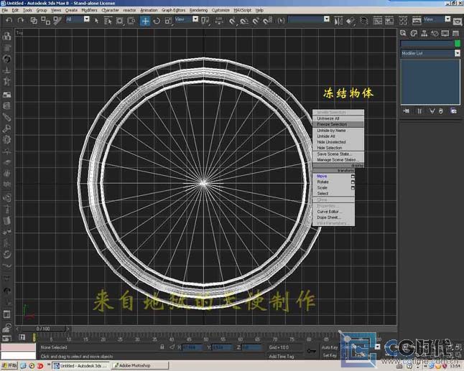Viewport: 464px width, 371px height.
Task: Click the Align tool icon
Action: [351, 21]
